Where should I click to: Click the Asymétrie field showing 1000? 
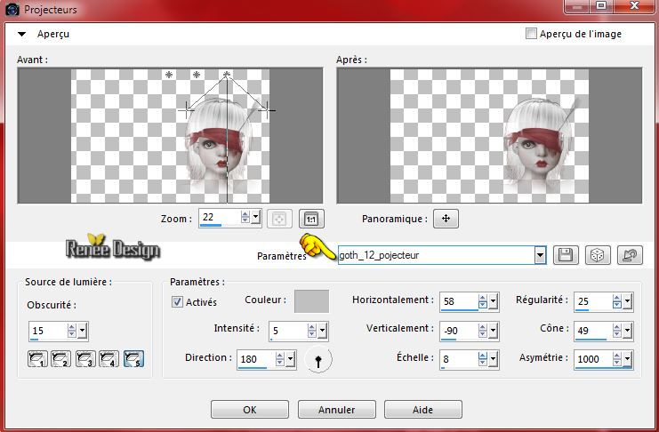pyautogui.click(x=593, y=359)
